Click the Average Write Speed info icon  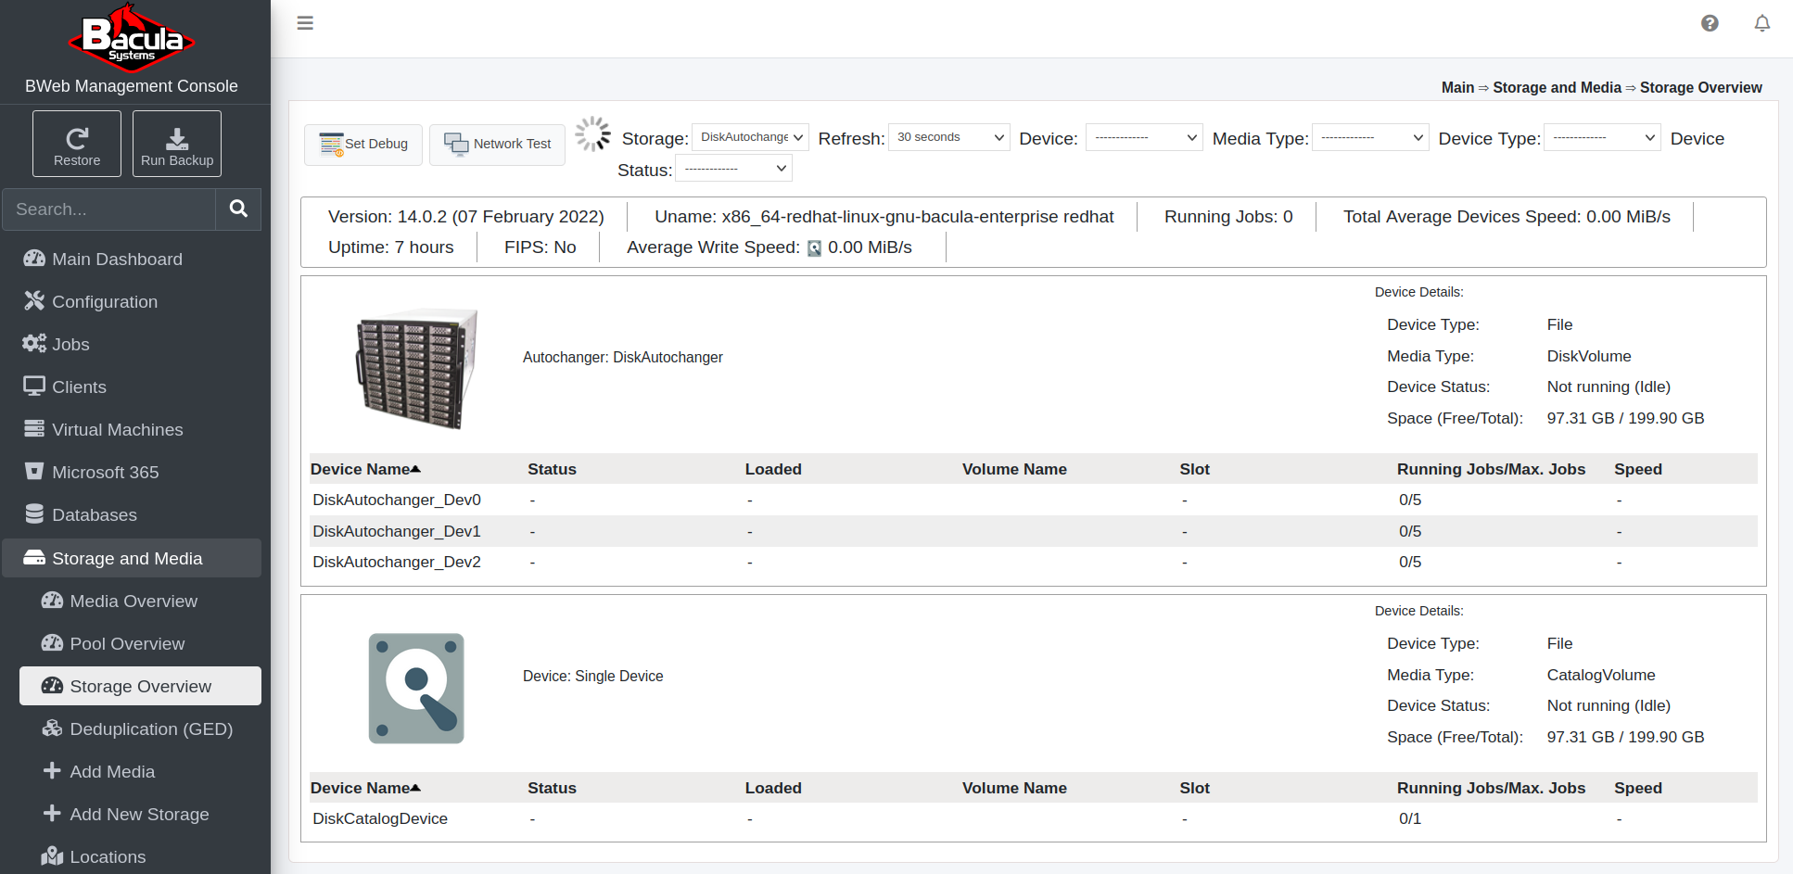814,248
